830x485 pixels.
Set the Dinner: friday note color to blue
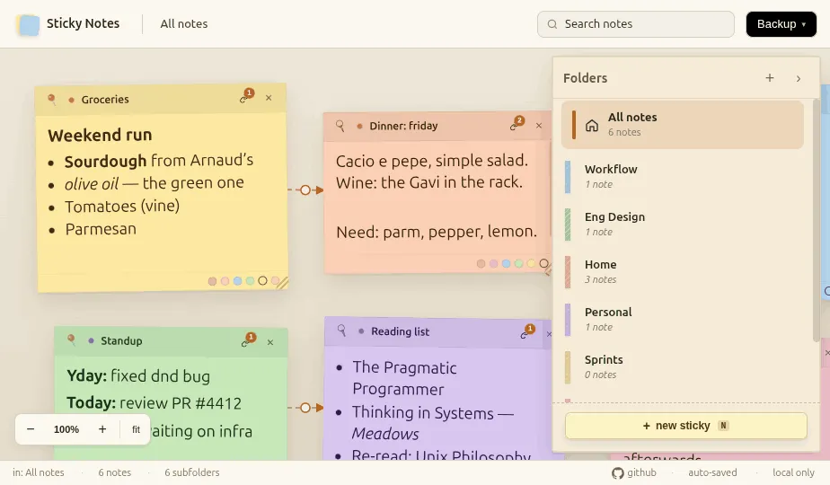click(x=506, y=264)
